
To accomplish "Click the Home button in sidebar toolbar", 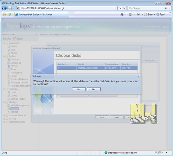I will click(7, 39).
